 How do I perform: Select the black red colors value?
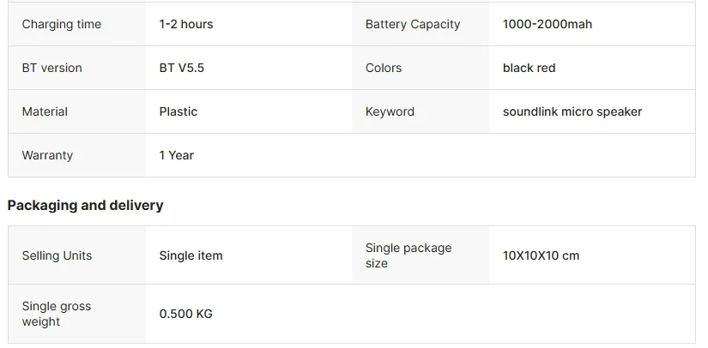(529, 68)
